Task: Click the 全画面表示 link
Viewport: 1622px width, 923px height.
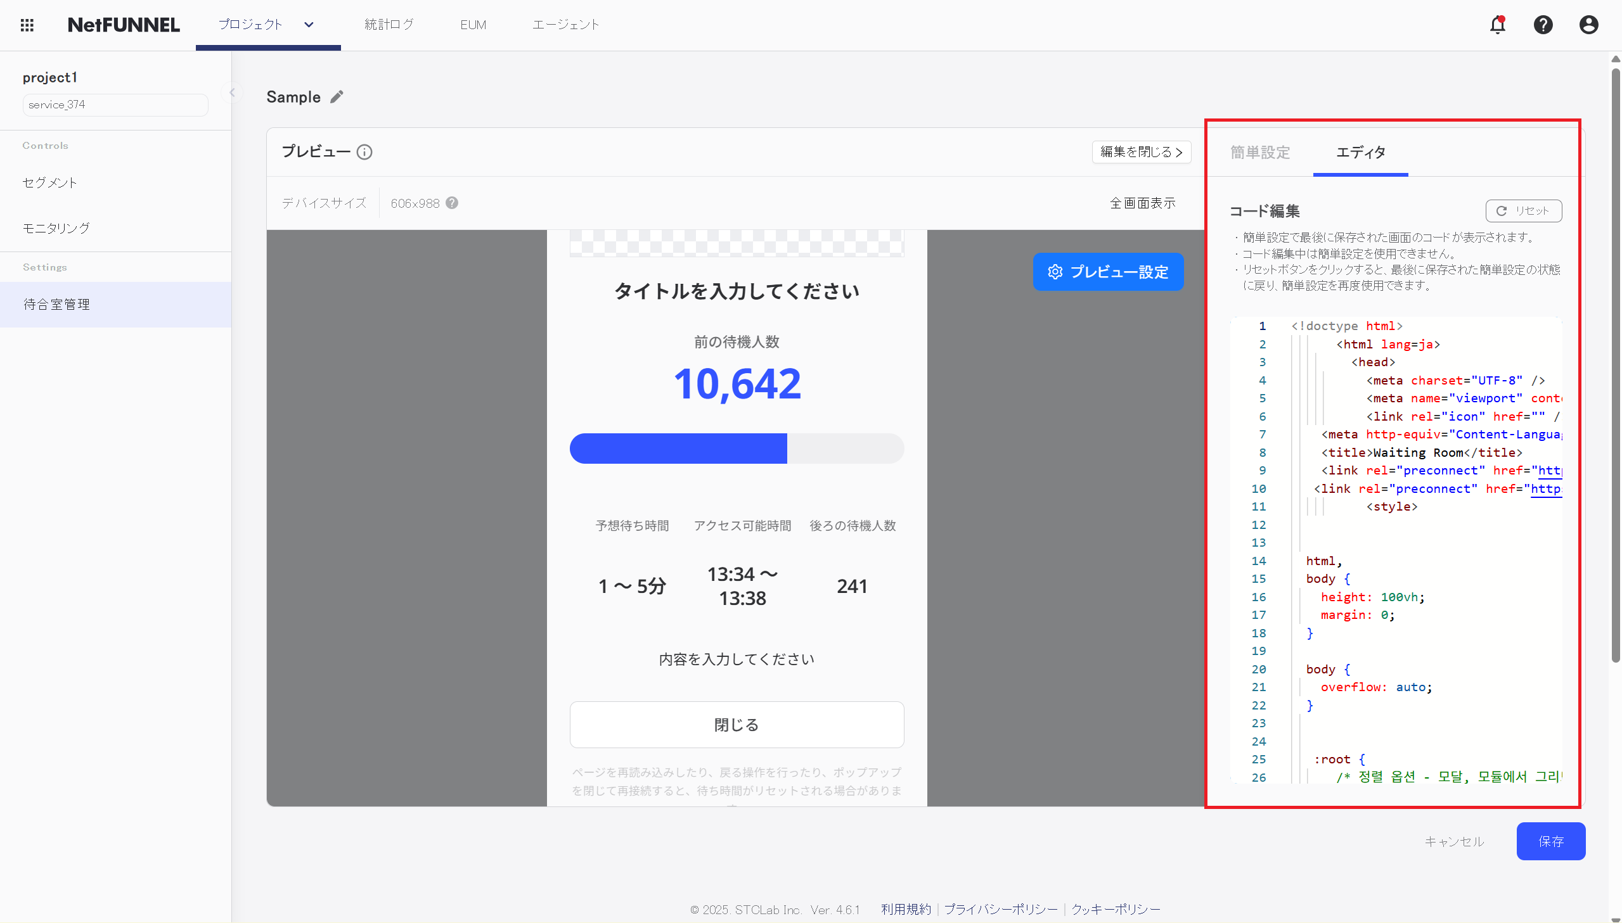Action: click(x=1142, y=203)
